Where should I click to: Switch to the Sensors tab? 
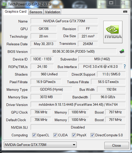click(36, 12)
